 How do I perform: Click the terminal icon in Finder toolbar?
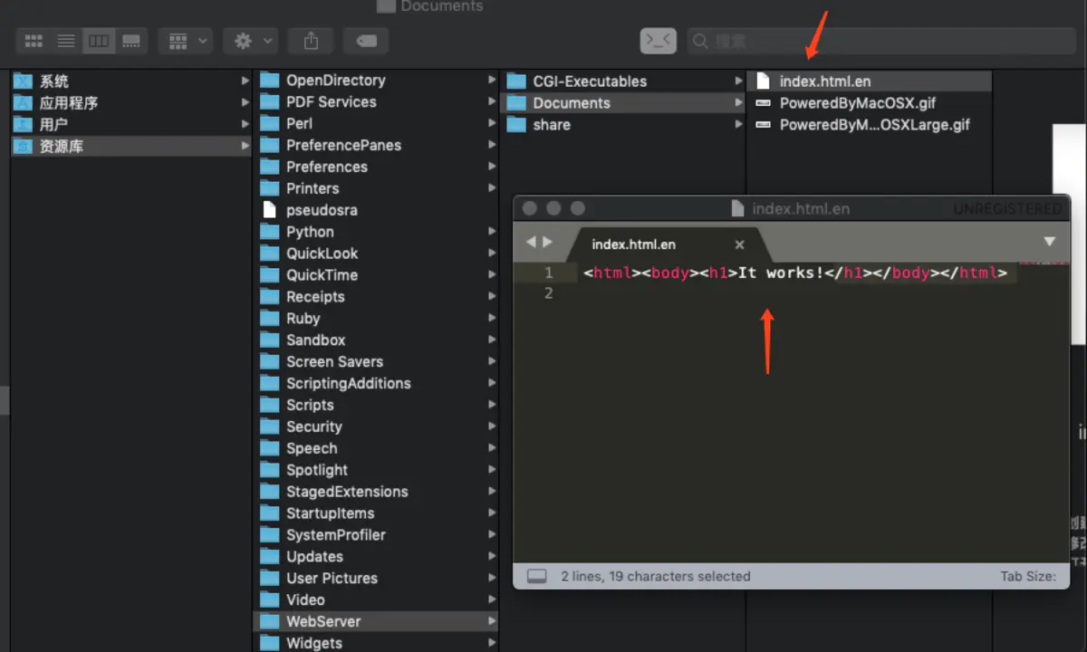click(x=659, y=41)
